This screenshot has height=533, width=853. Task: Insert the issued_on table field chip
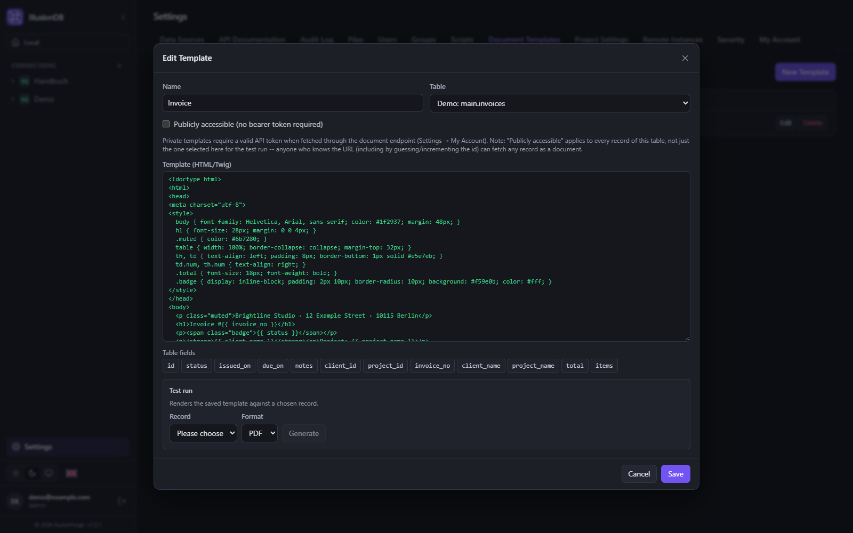(235, 366)
